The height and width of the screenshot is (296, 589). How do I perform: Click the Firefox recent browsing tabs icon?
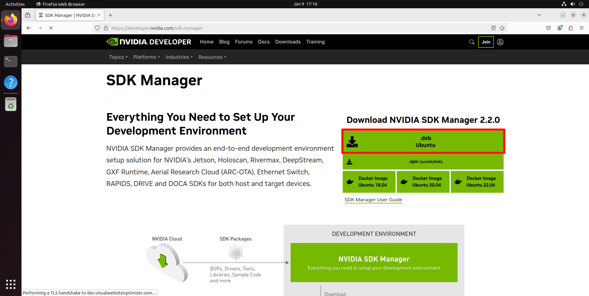coord(28,15)
